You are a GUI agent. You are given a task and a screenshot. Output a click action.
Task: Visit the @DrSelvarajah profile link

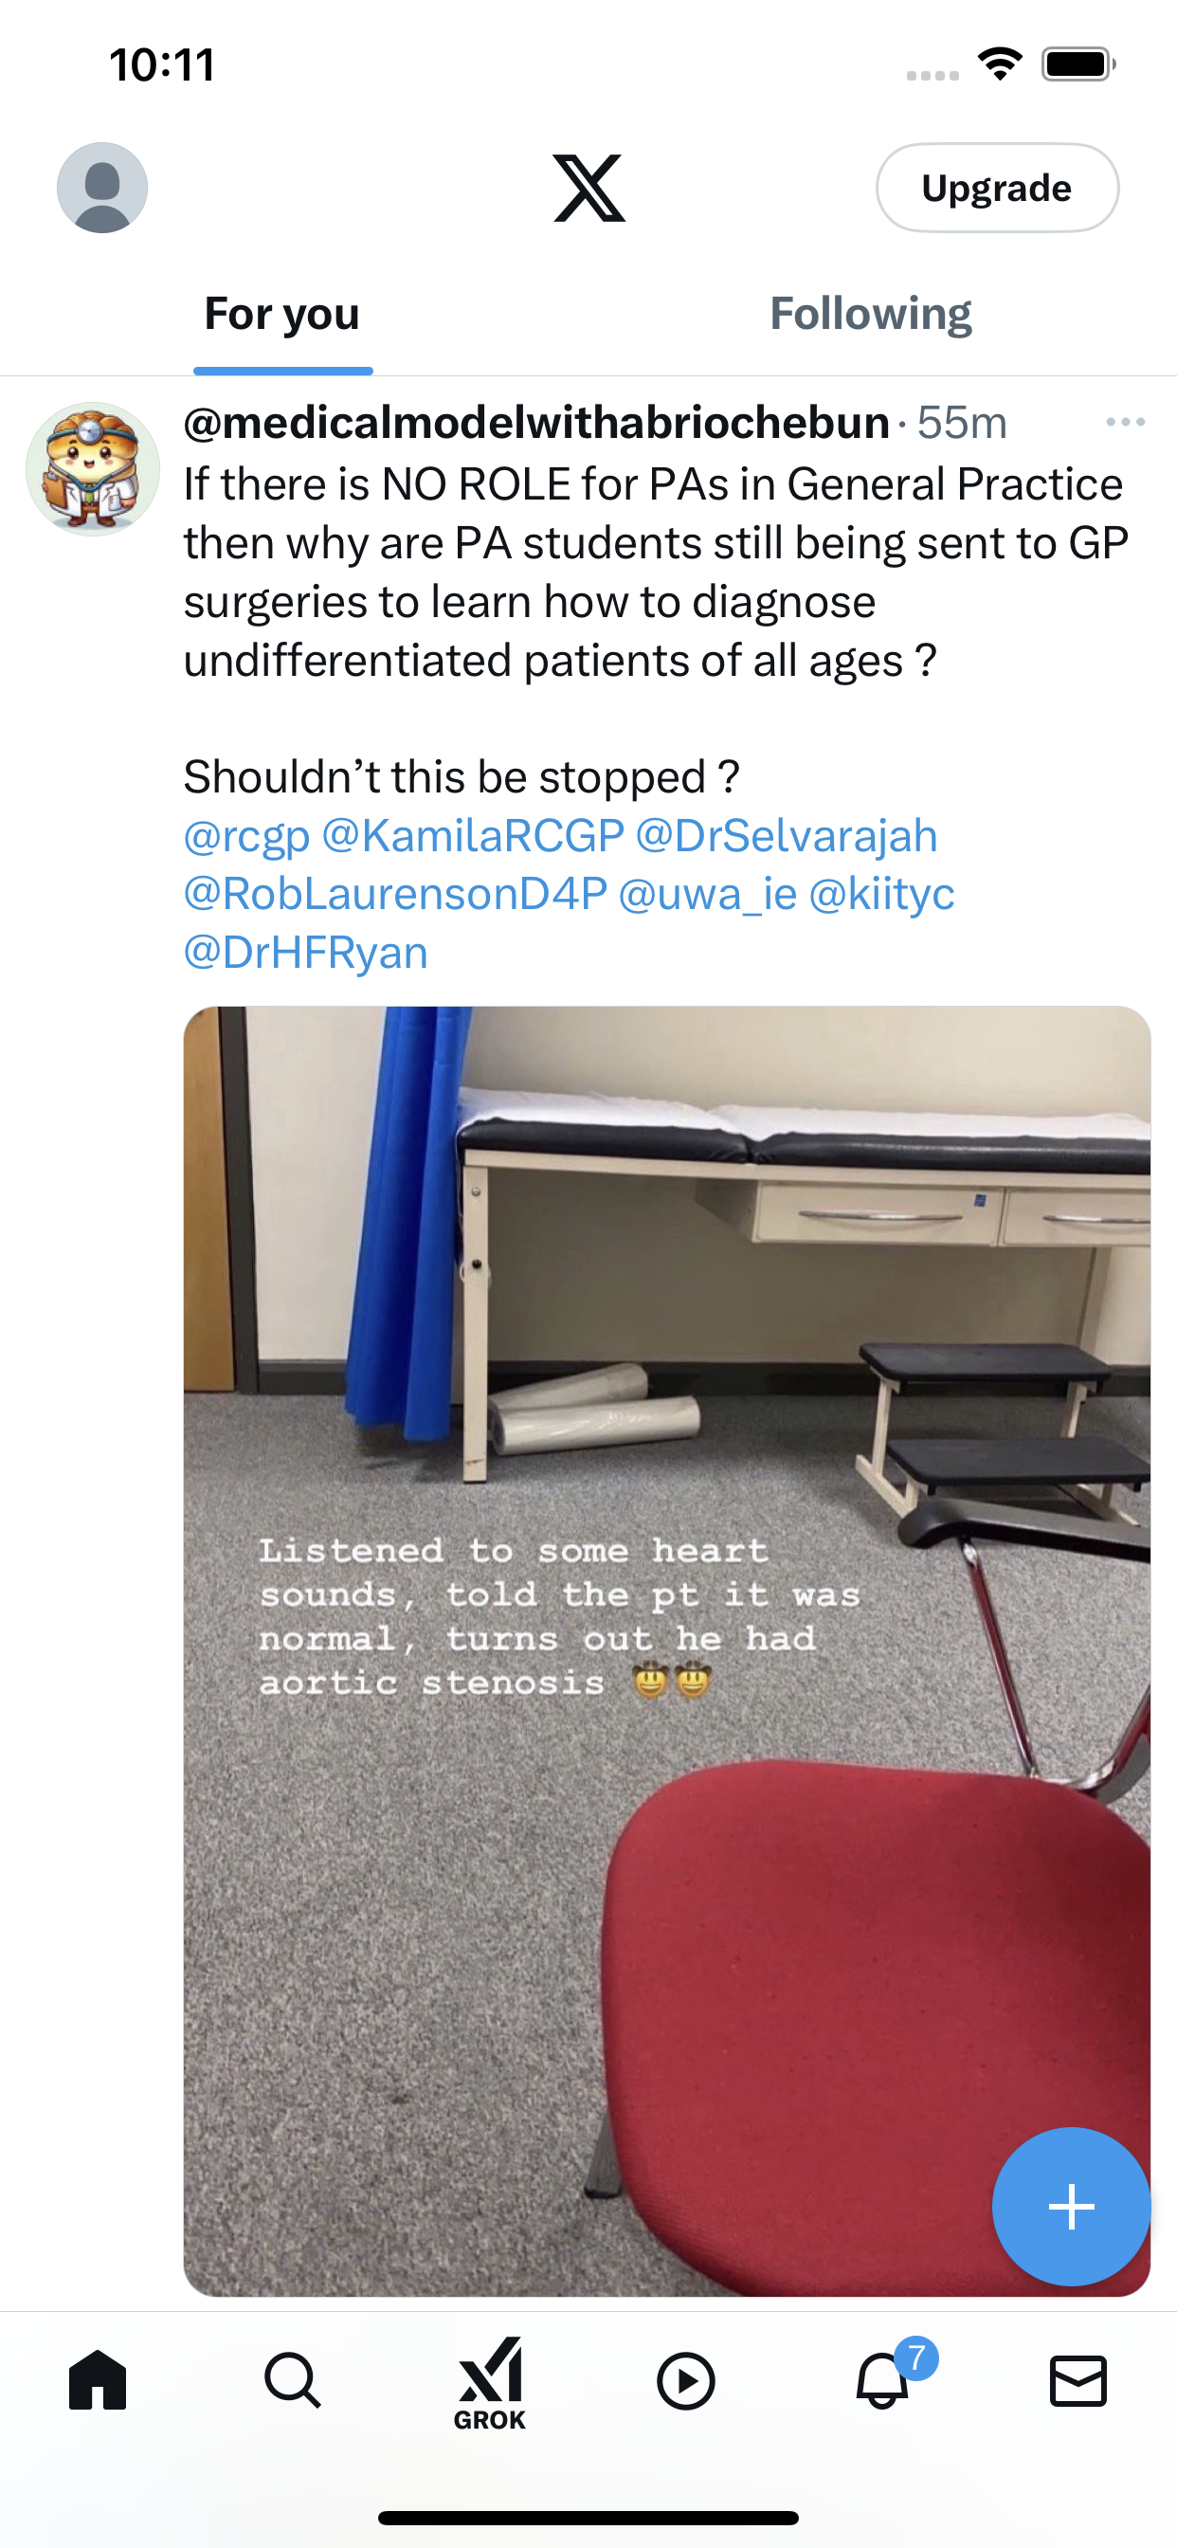787,837
